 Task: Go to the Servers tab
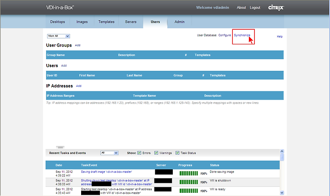click(131, 22)
